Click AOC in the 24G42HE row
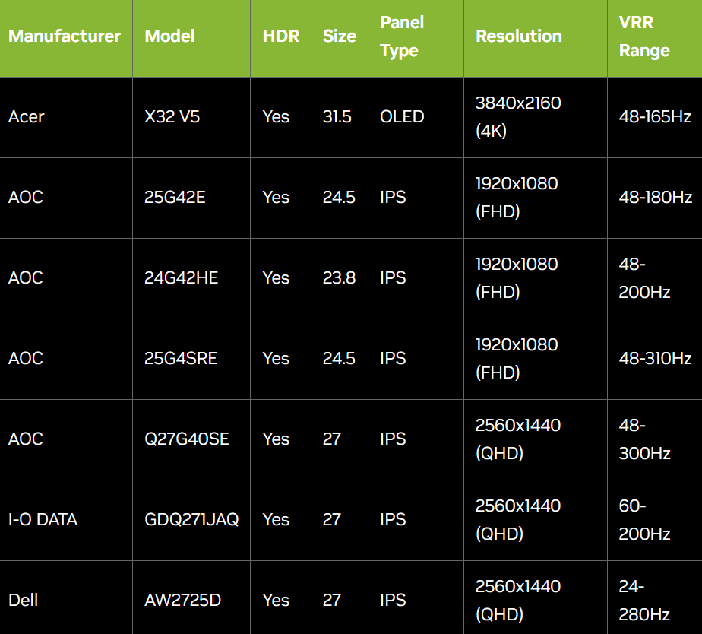702x634 pixels. point(26,278)
